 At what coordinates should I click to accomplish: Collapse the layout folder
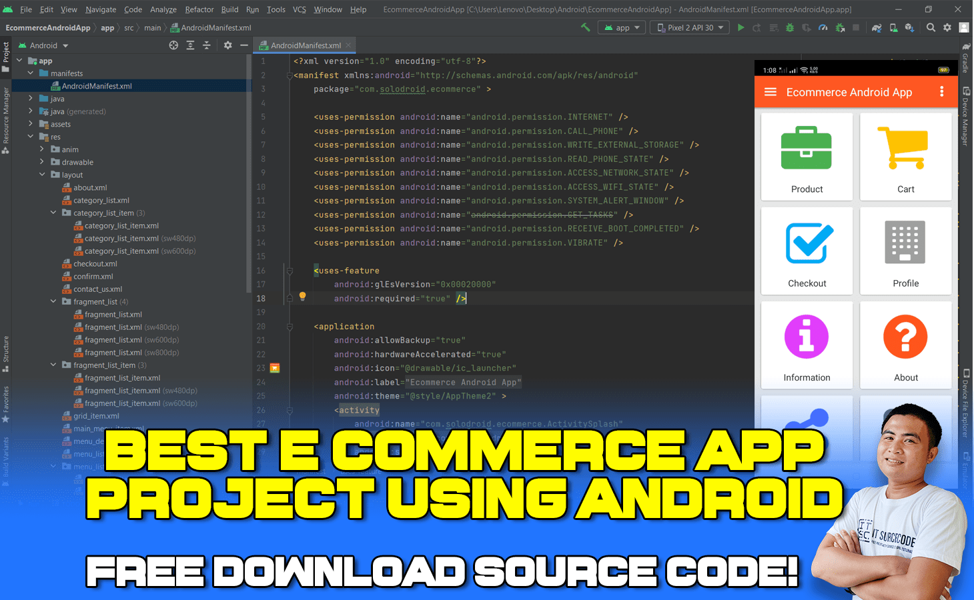42,175
